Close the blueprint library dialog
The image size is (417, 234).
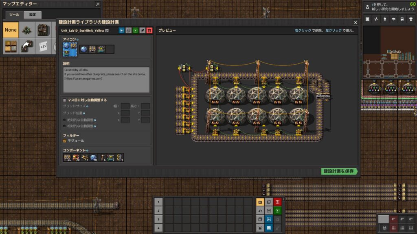point(355,23)
